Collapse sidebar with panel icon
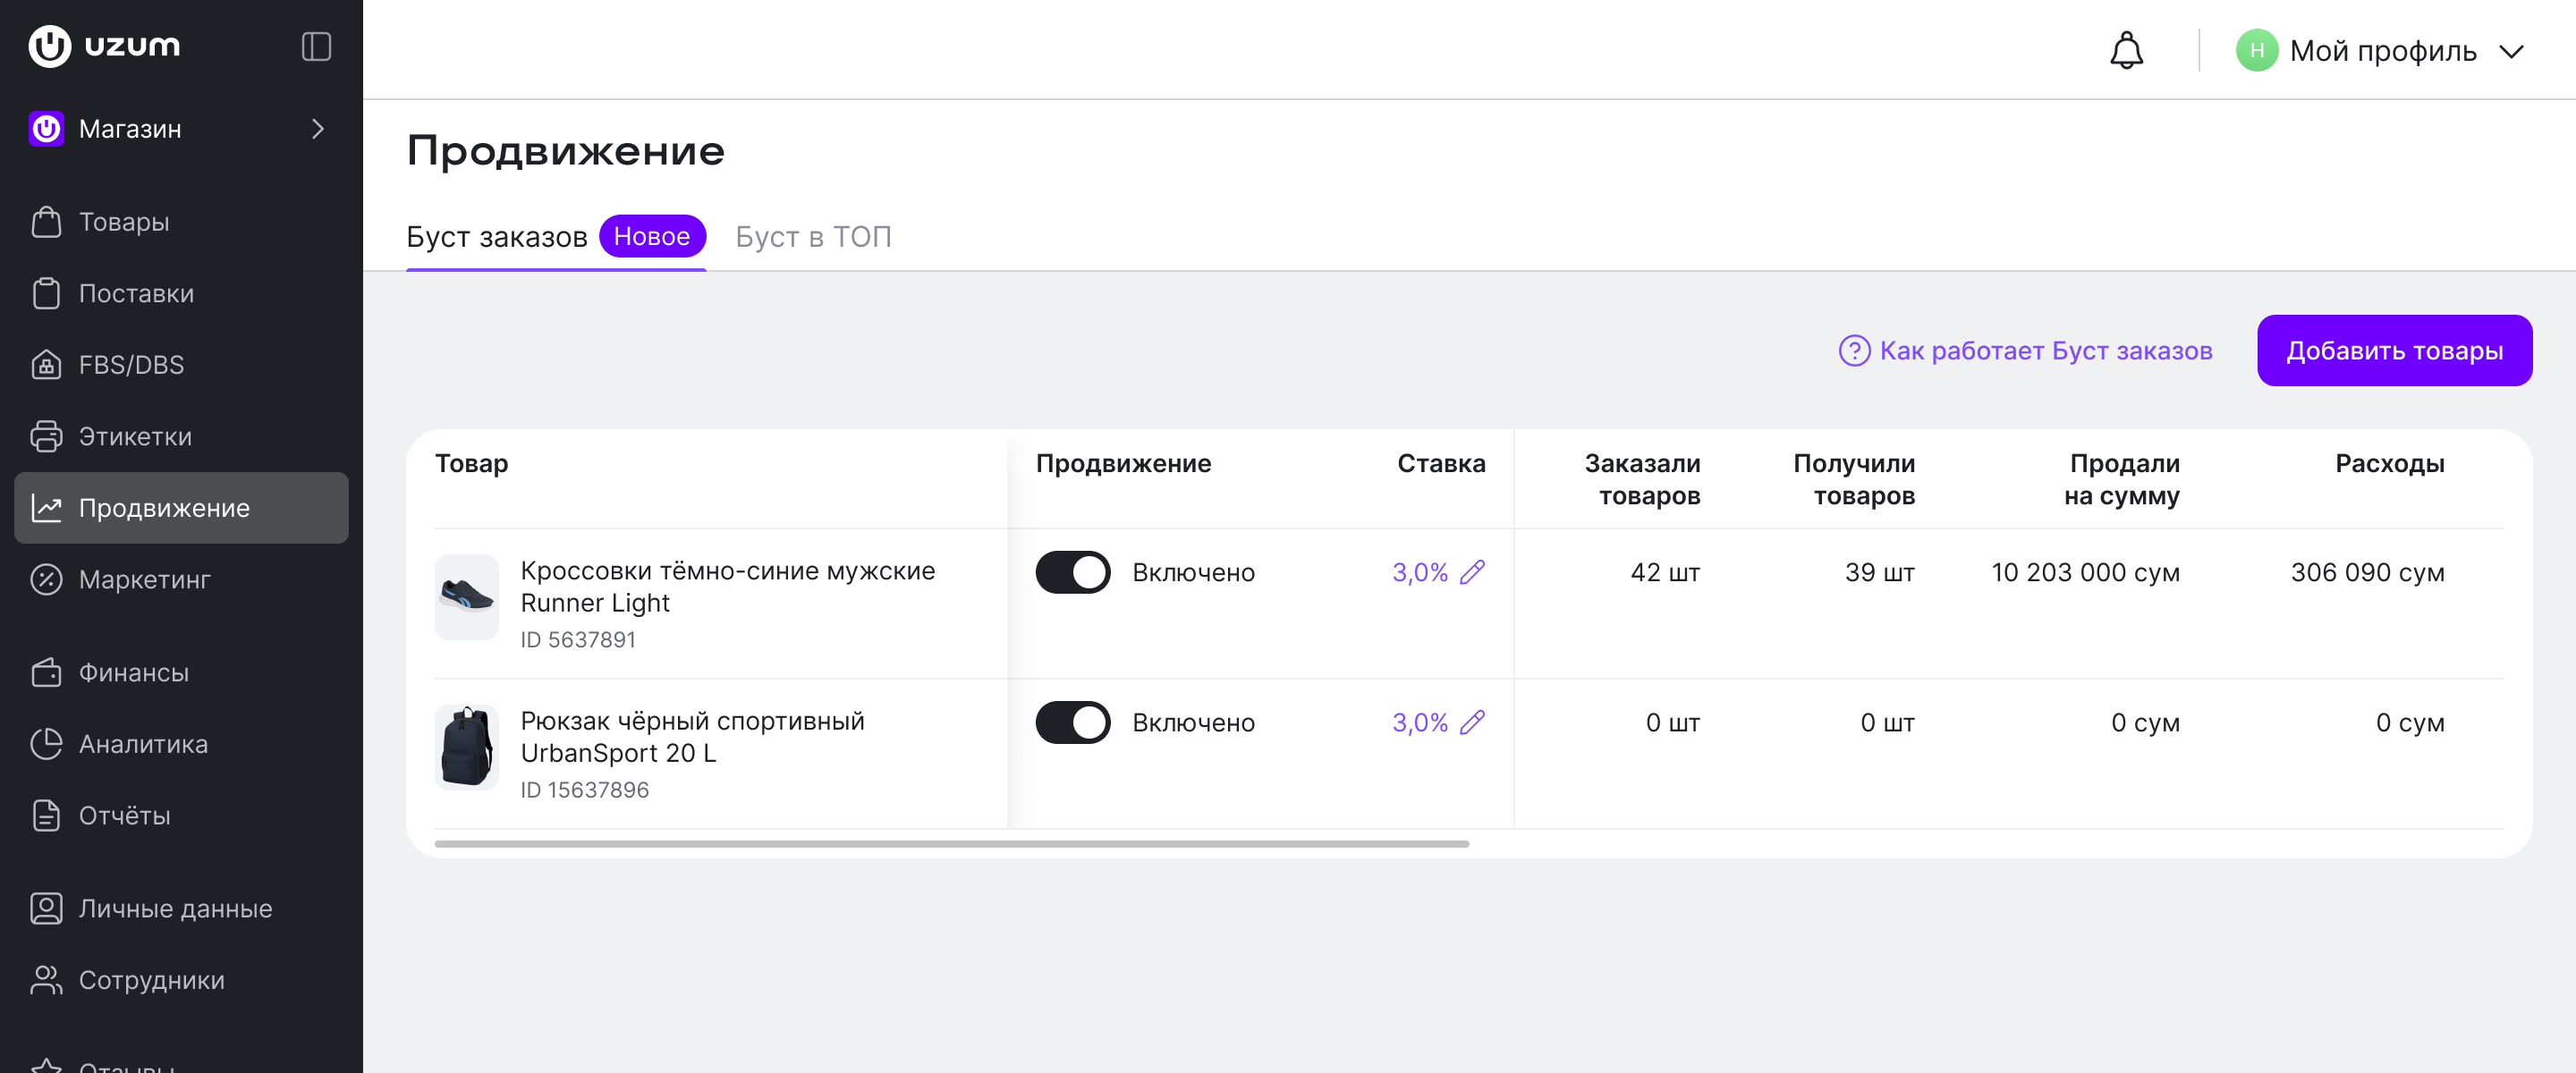The image size is (2576, 1073). click(316, 46)
